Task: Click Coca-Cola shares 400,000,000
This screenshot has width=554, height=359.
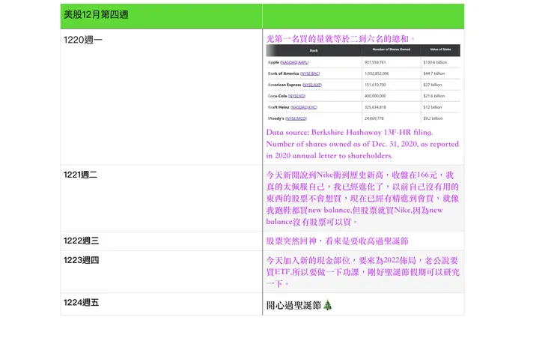Action: pos(375,96)
